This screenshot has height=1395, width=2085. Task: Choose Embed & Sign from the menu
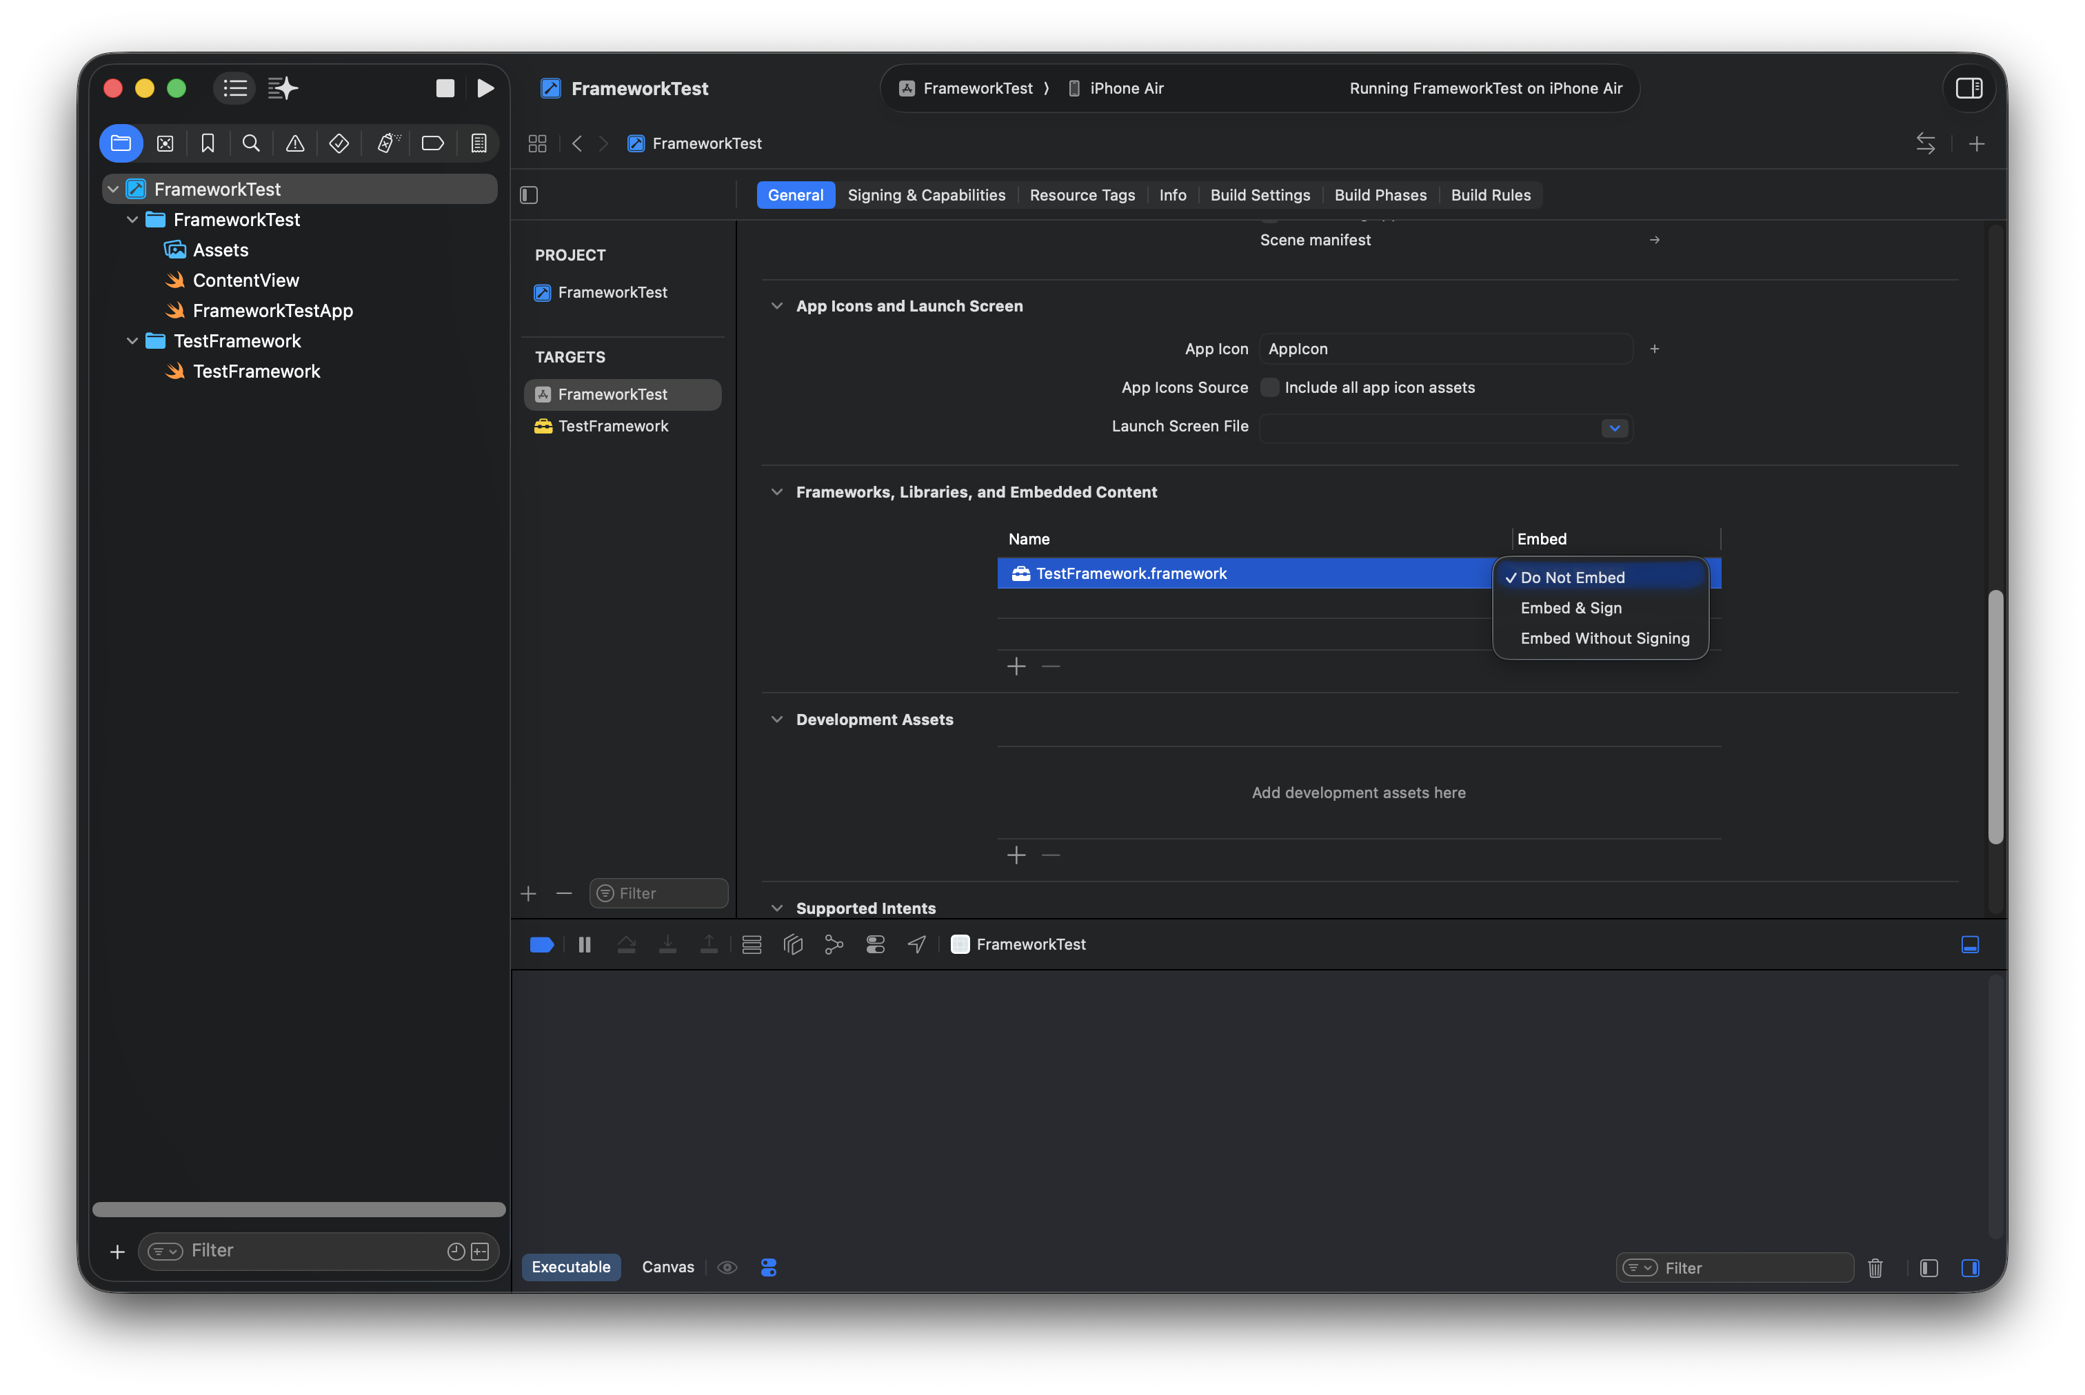point(1571,608)
